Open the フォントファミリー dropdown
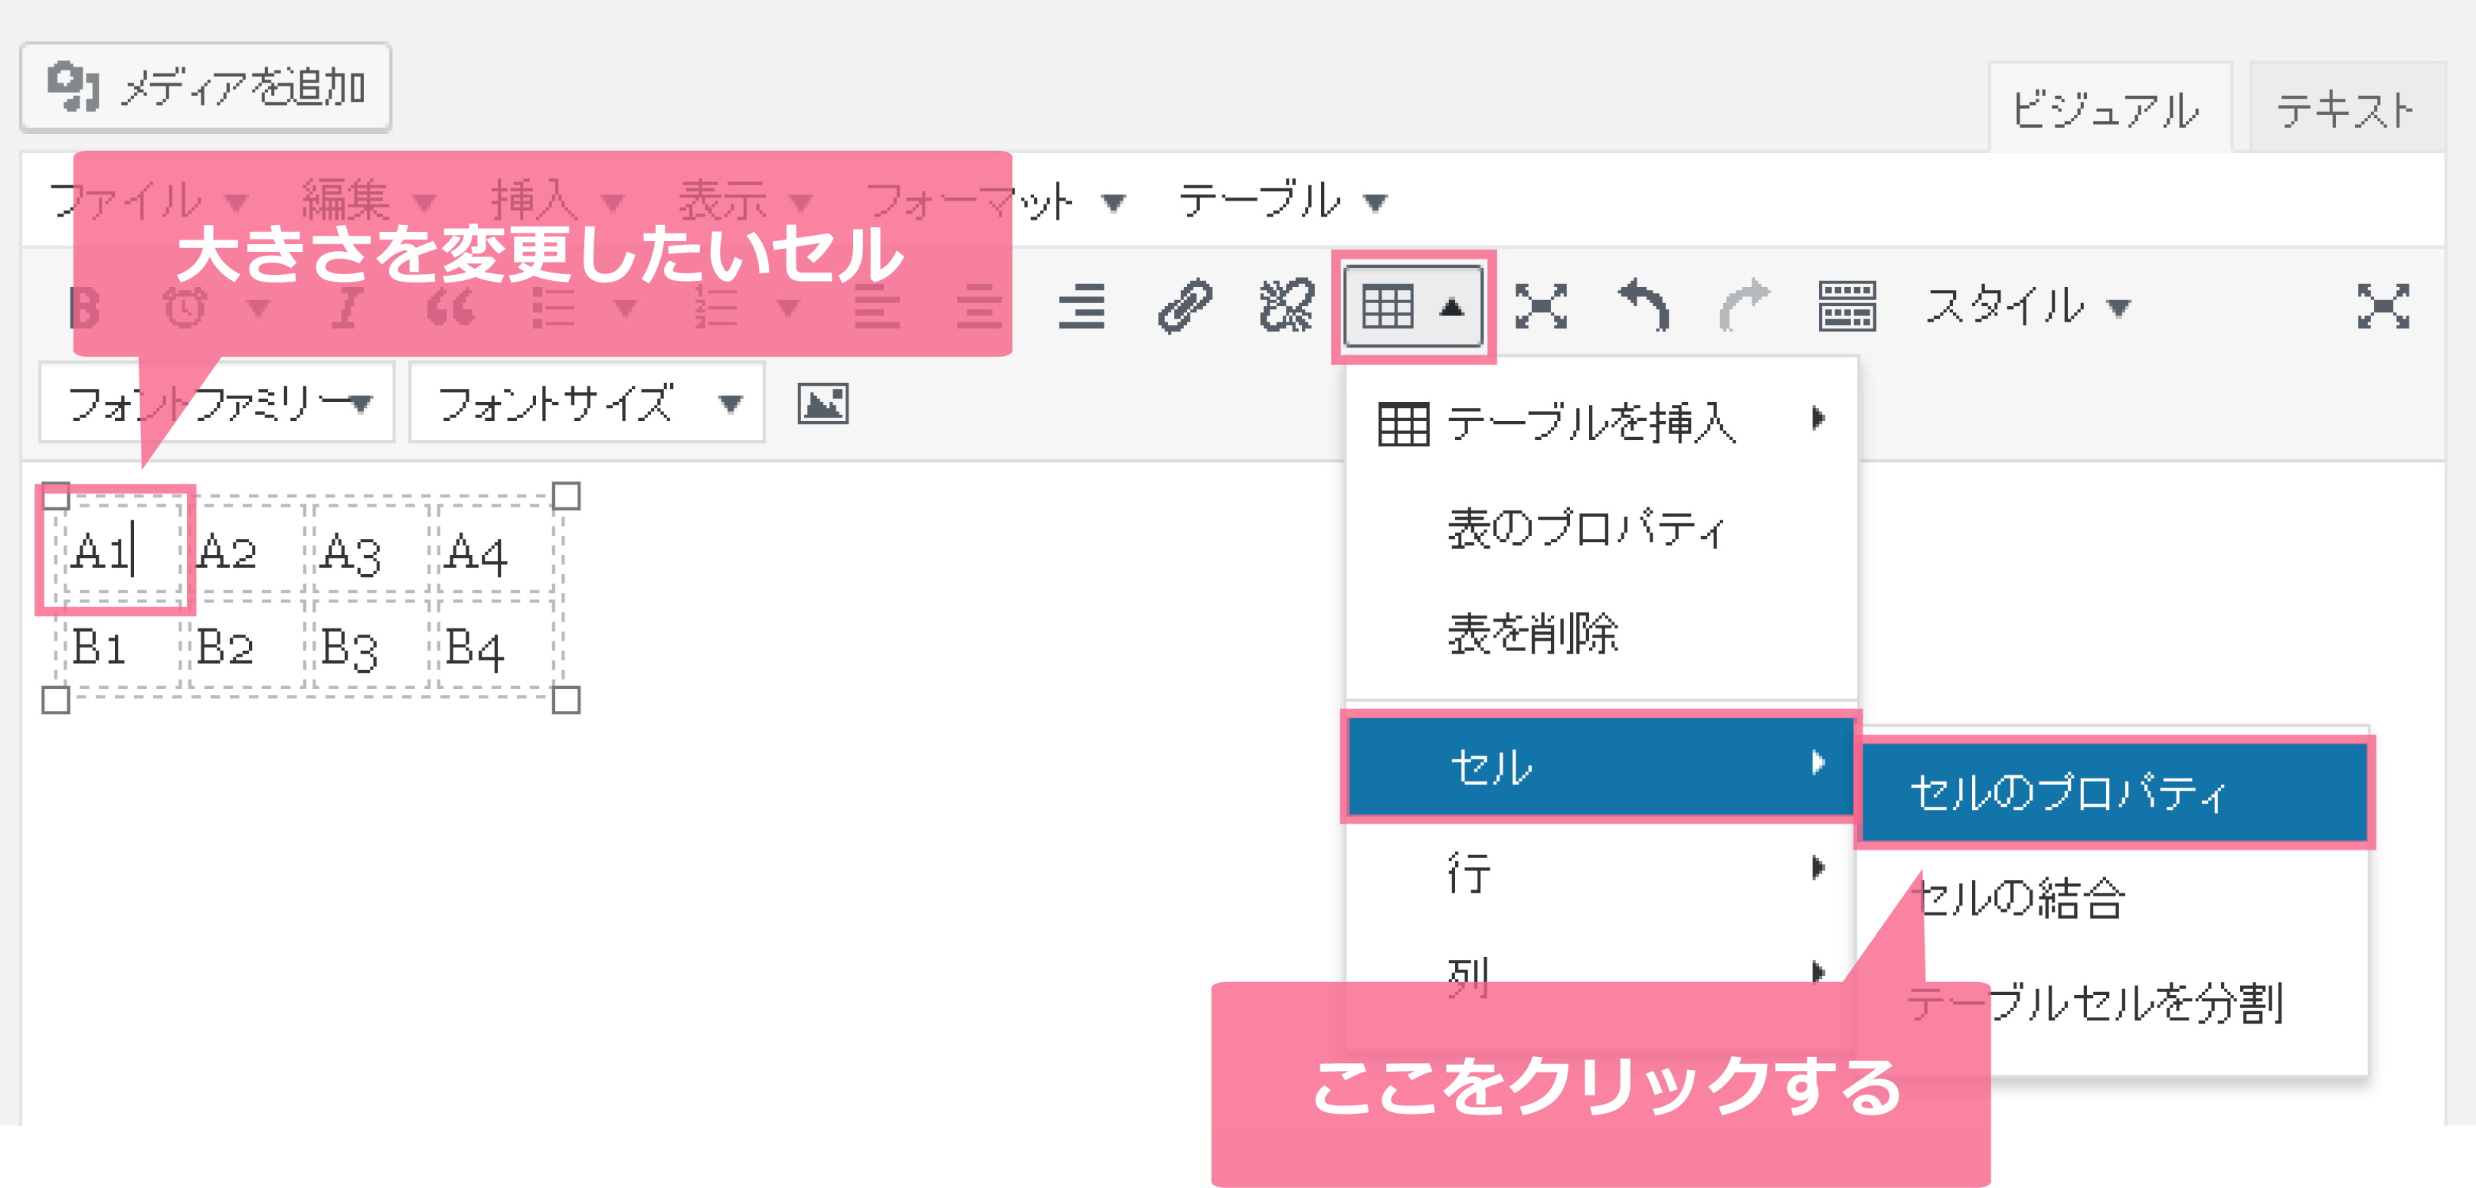2476x1188 pixels. (x=218, y=403)
